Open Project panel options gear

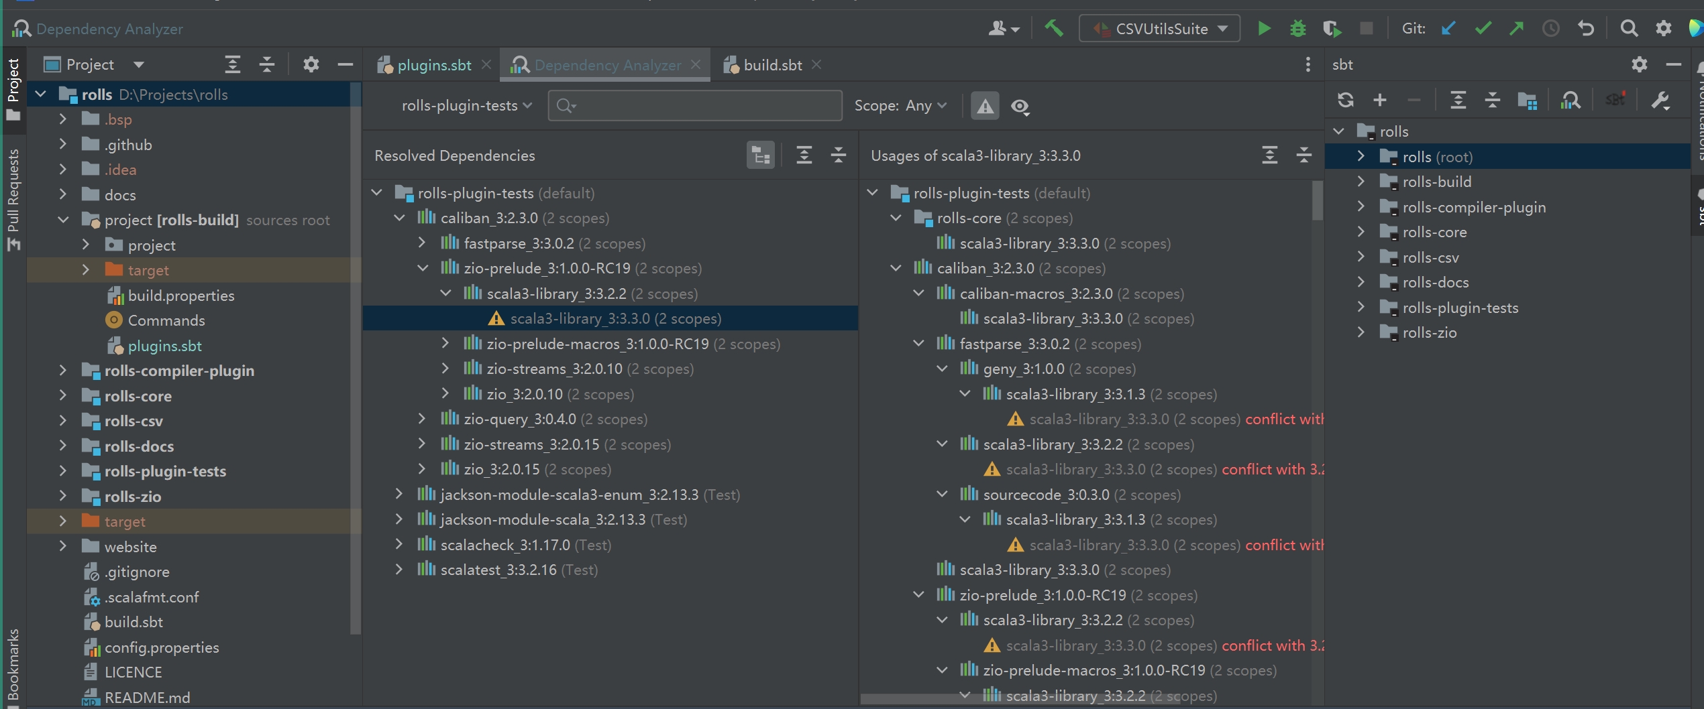click(311, 64)
